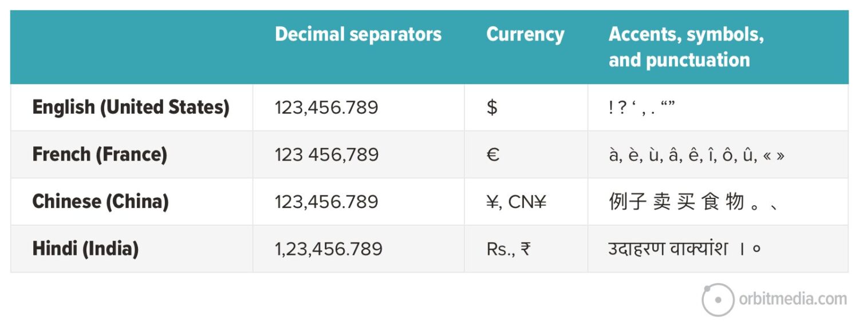Select the Rs., ₹ currency cell
Image resolution: width=859 pixels, height=327 pixels.
[509, 249]
